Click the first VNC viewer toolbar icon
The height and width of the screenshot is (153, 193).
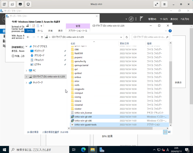[5, 4]
